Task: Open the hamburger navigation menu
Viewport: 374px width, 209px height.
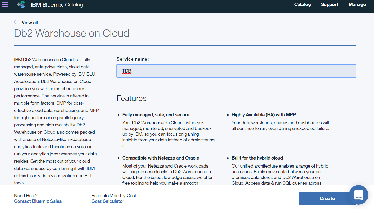Action: click(x=5, y=5)
